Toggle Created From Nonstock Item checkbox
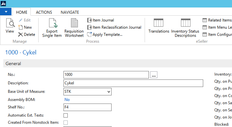The height and width of the screenshot is (127, 232). coord(65,122)
